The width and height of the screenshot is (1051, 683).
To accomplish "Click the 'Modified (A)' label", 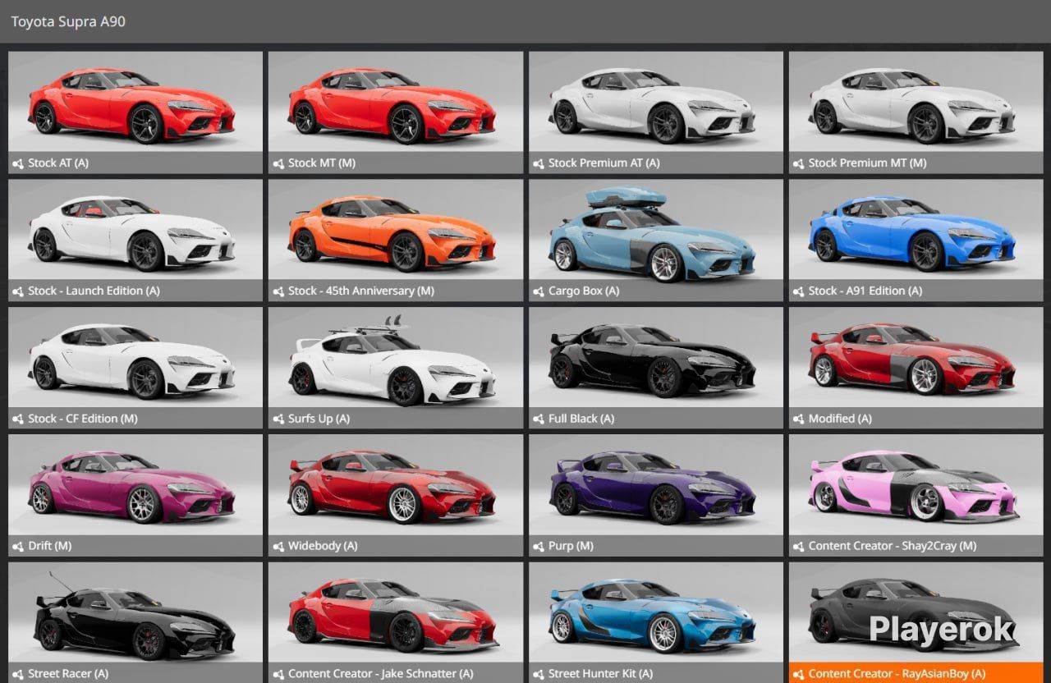I will tap(840, 419).
